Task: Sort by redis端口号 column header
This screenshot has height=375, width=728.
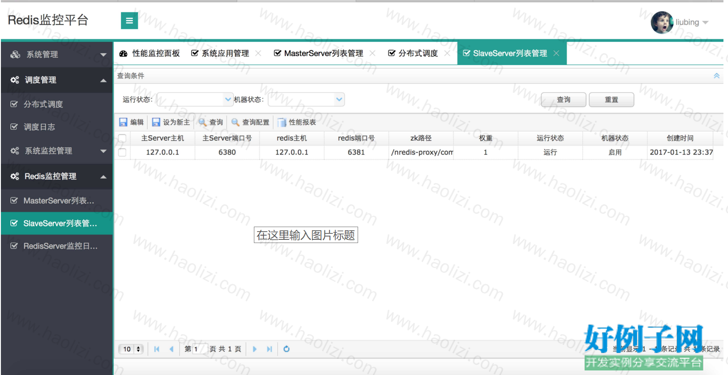Action: [356, 138]
